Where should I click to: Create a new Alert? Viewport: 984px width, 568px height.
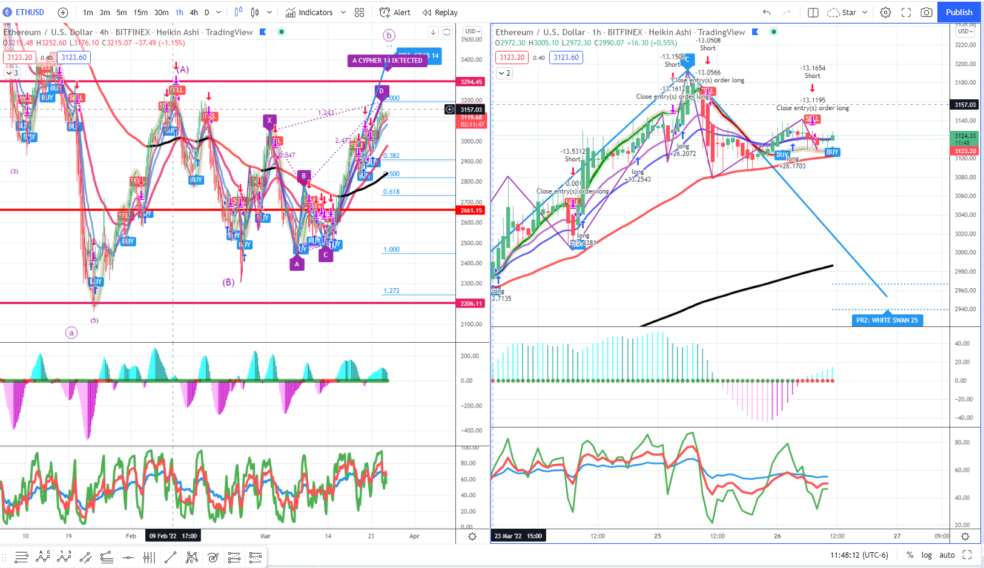(x=395, y=12)
